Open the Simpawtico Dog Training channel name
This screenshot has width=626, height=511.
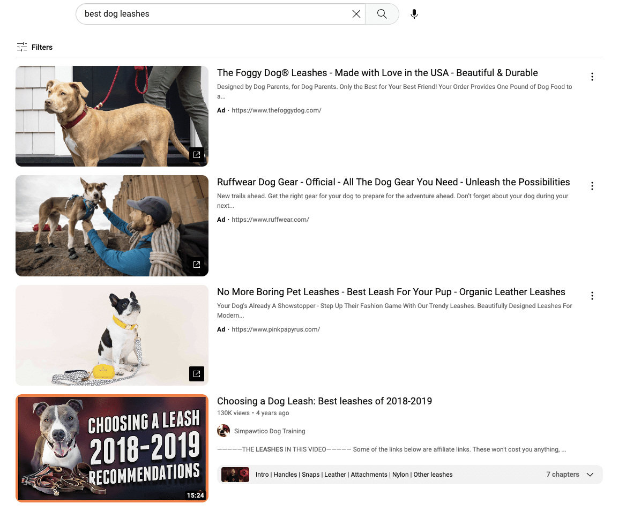click(x=269, y=431)
